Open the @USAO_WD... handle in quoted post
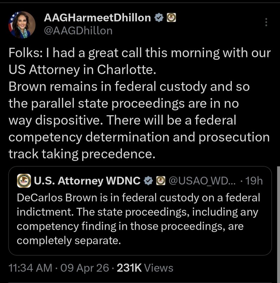This screenshot has width=280, height=283. (x=203, y=181)
